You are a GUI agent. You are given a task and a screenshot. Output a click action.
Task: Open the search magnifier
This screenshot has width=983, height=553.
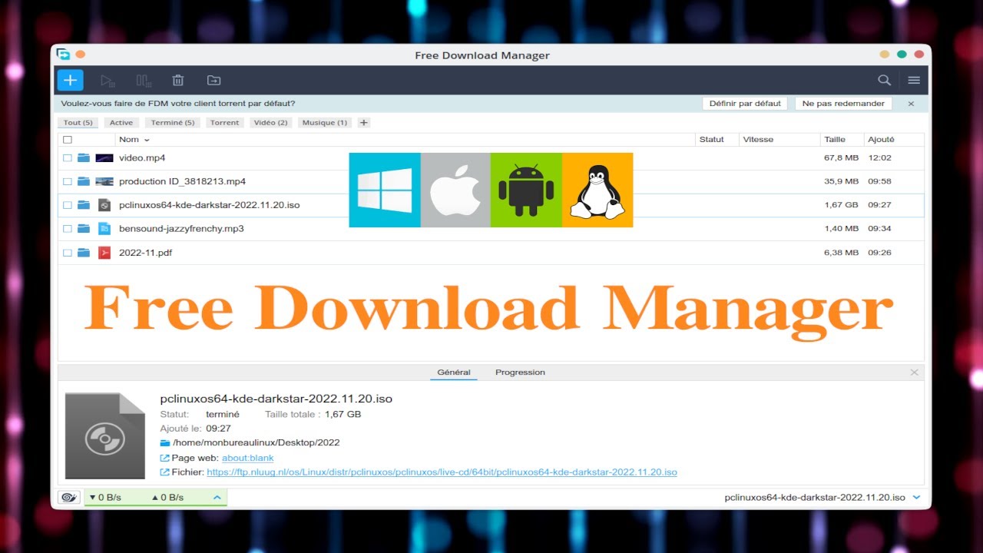885,80
